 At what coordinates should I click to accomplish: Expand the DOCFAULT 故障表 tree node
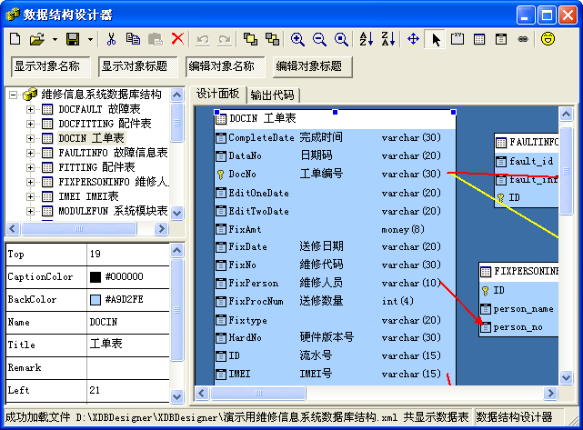[30, 109]
